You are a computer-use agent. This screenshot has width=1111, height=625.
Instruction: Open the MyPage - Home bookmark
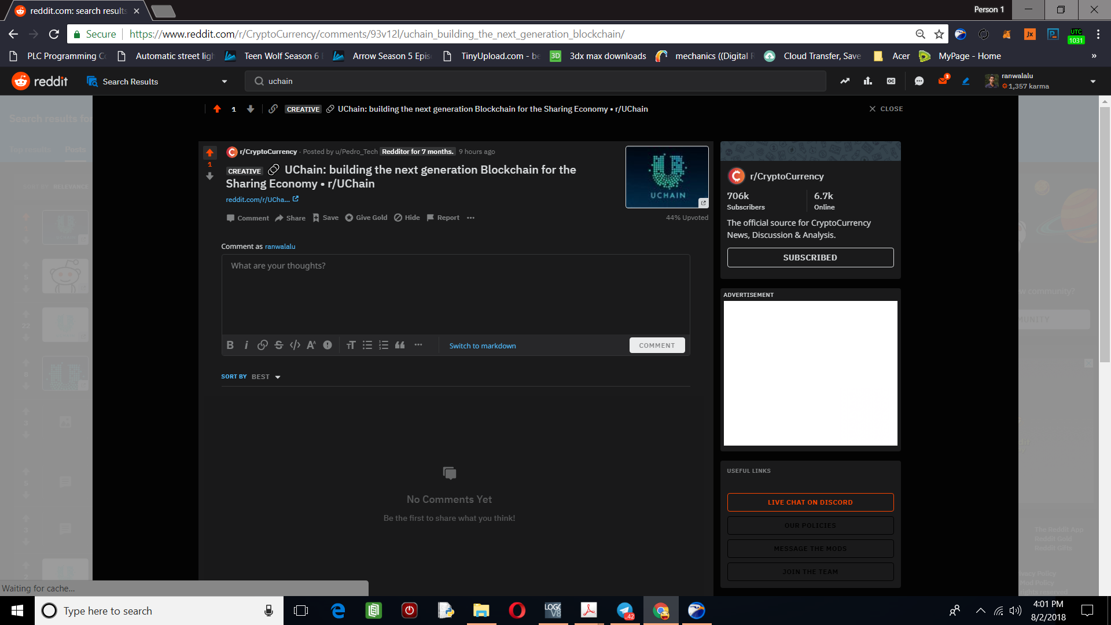(960, 56)
